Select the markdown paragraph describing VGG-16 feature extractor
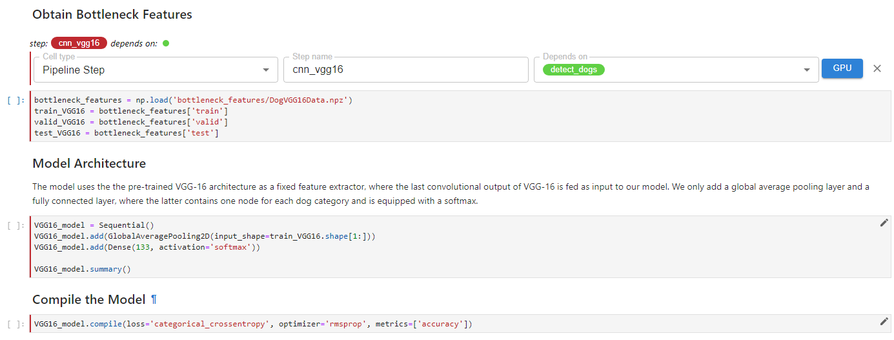This screenshot has height=340, width=894. [x=451, y=194]
